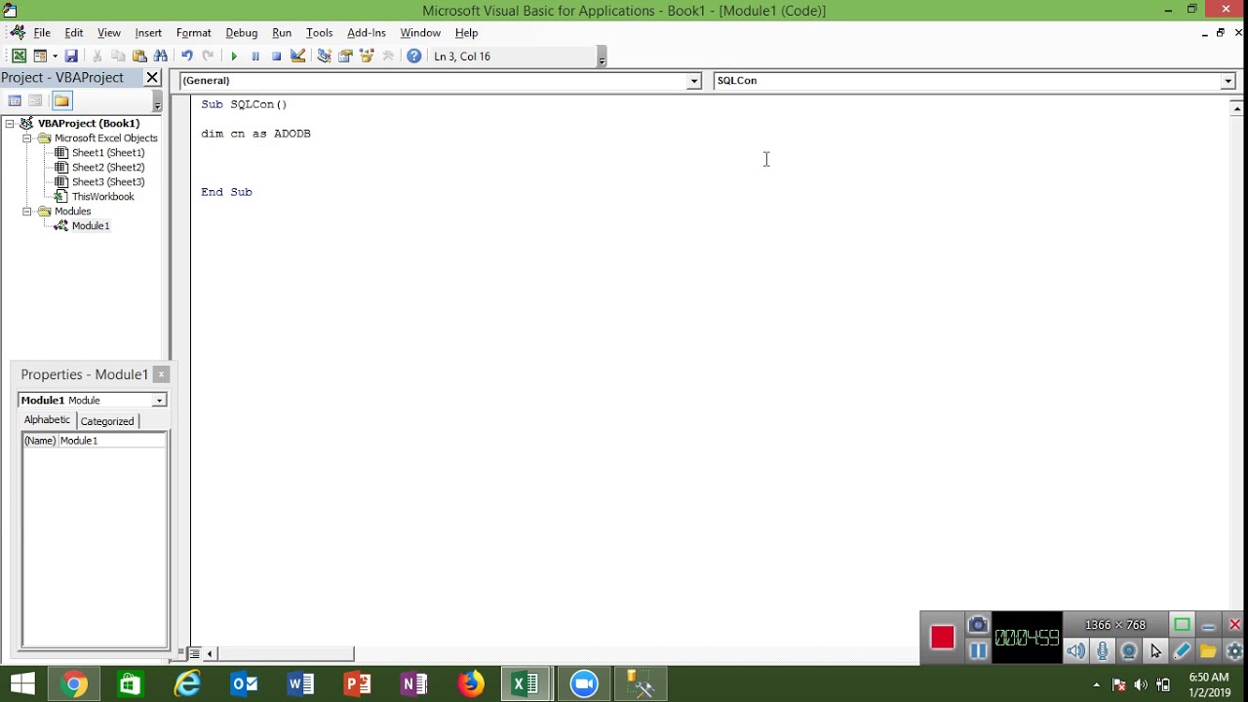Open VBA Help with the question mark icon
The width and height of the screenshot is (1248, 702).
414,57
